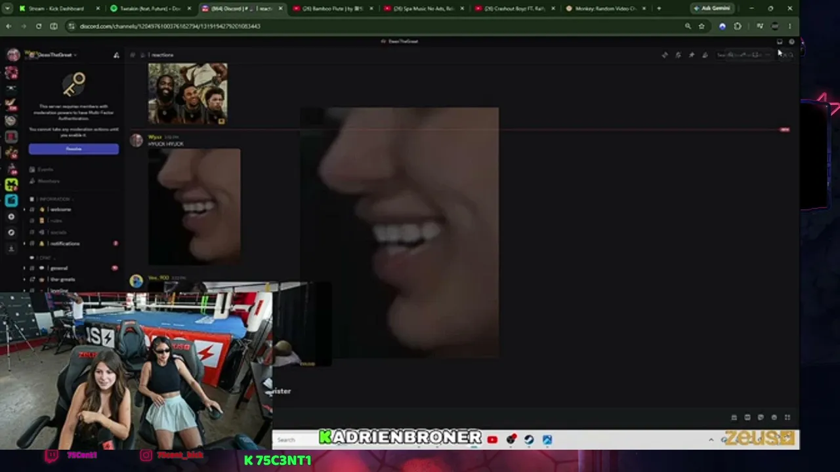Collapse the CHAT channel category
Image resolution: width=840 pixels, height=472 pixels.
point(46,258)
